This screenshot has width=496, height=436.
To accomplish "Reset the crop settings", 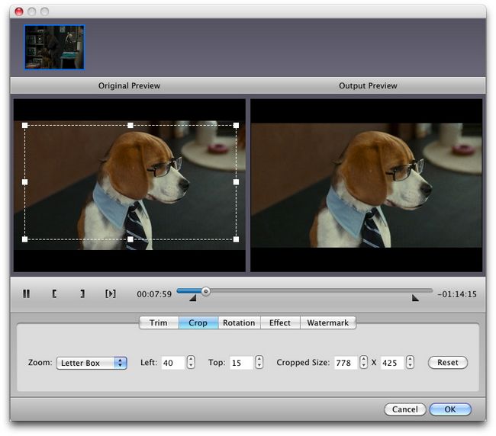I will (448, 362).
